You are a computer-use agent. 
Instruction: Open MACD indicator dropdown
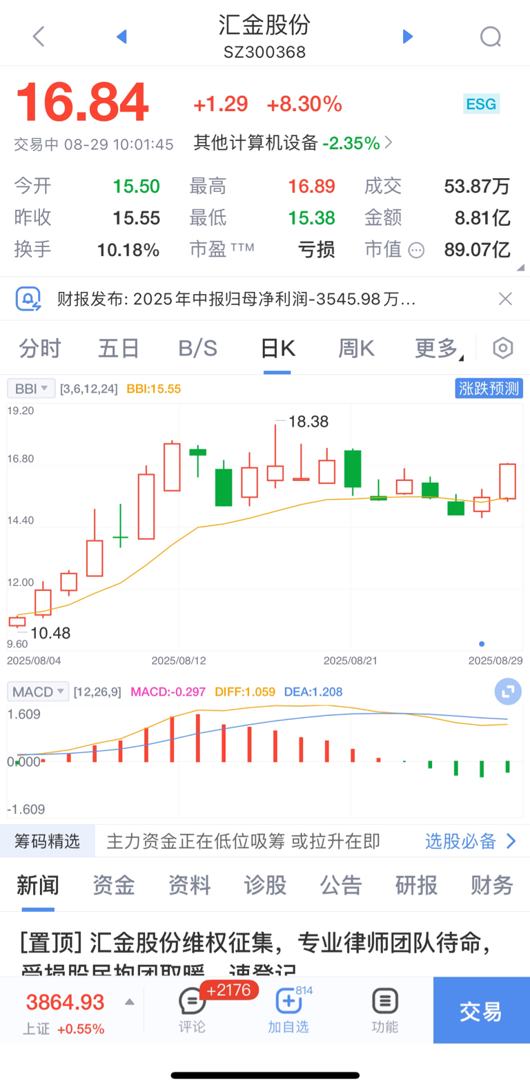[38, 692]
